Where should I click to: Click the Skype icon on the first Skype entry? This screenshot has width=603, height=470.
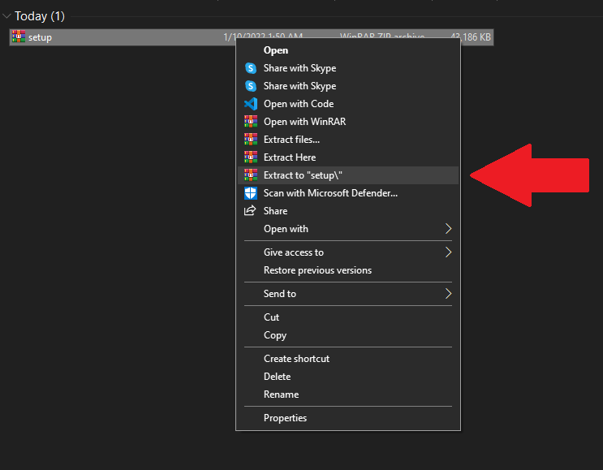coord(251,68)
